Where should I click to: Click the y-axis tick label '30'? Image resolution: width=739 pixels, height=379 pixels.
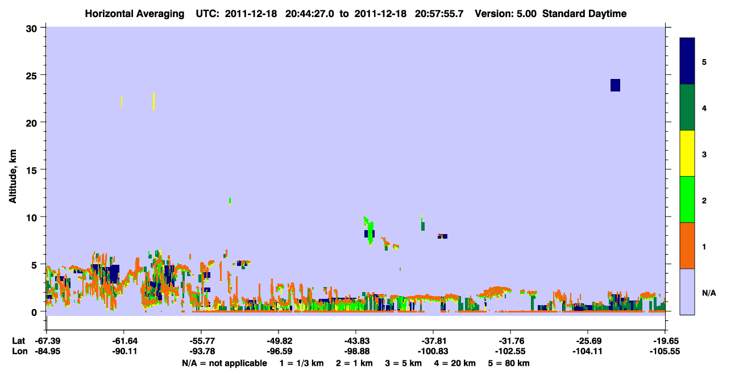point(32,28)
